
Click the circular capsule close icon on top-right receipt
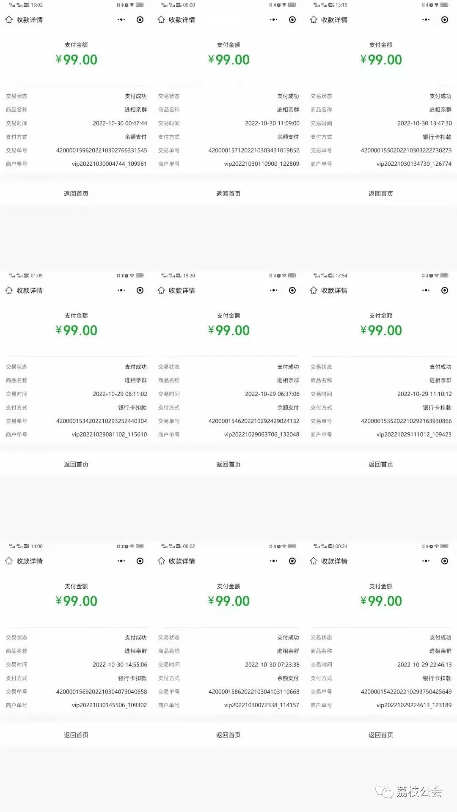pos(444,19)
